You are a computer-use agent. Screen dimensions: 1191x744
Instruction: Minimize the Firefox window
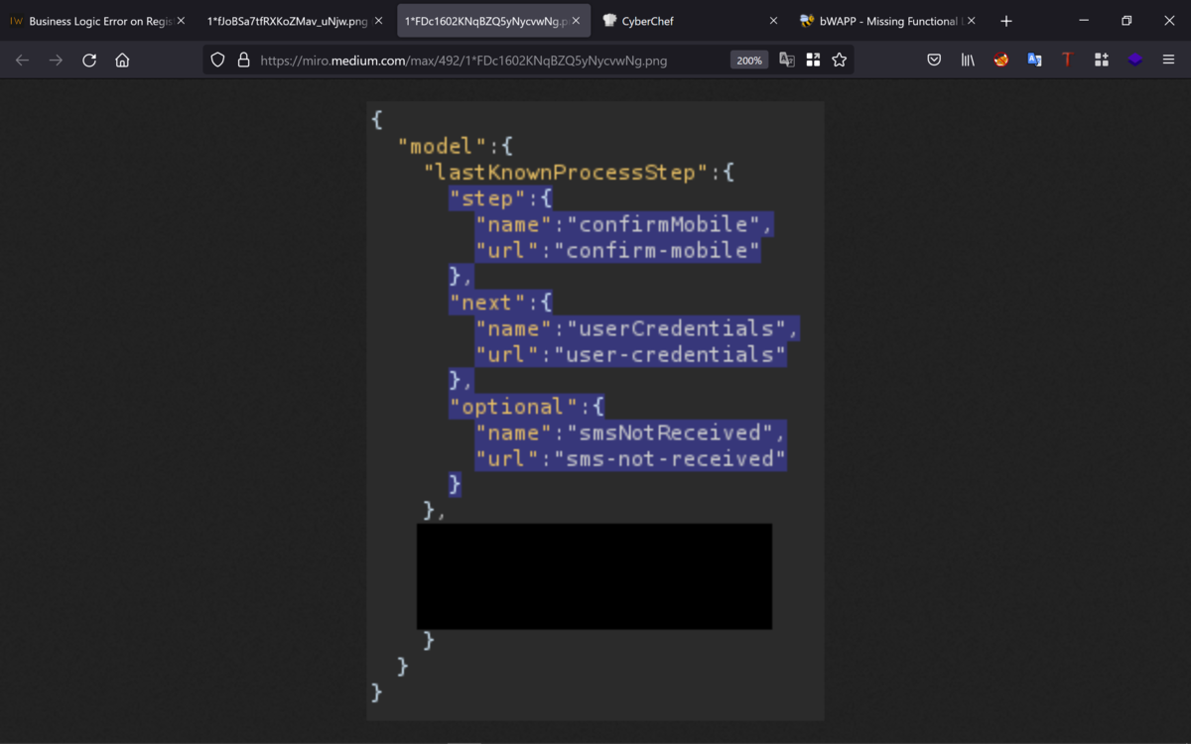(1084, 21)
